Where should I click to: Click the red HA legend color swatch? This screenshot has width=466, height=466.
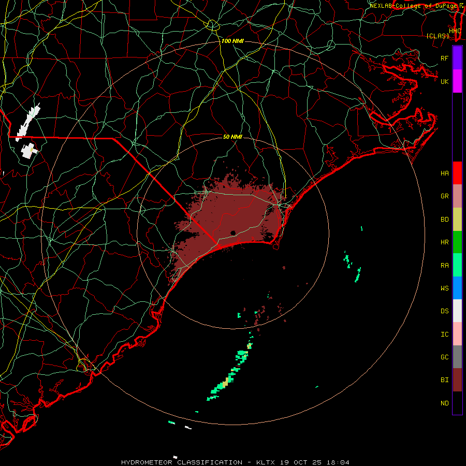pyautogui.click(x=457, y=173)
